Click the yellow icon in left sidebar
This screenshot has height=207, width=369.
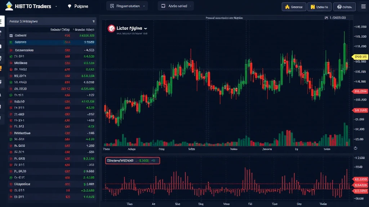[x=1, y=68]
